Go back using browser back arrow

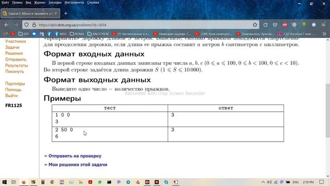pos(6,25)
